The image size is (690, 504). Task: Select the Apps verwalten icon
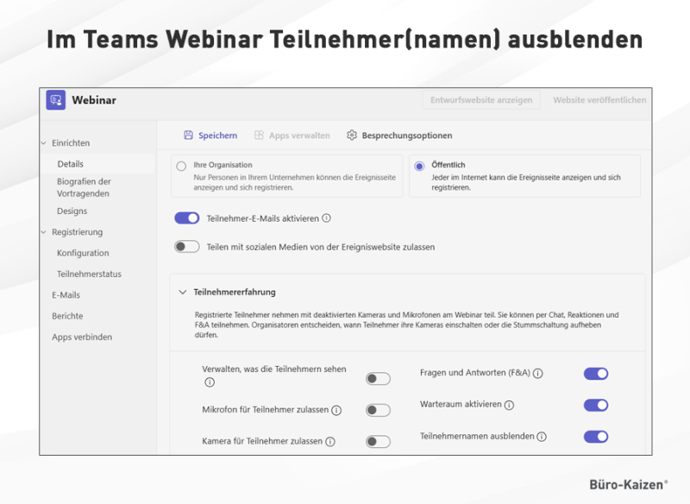[259, 135]
